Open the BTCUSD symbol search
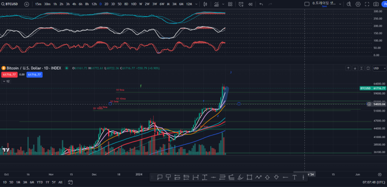Image resolution: width=387 pixels, height=187 pixels. pos(10,4)
